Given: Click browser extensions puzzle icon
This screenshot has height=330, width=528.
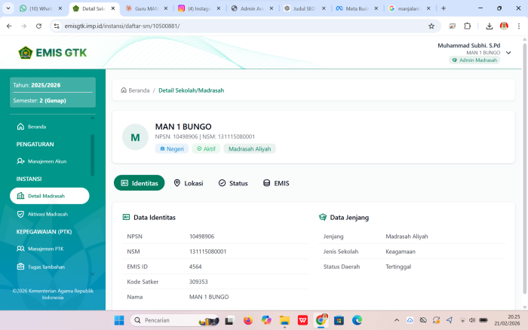Looking at the screenshot, I should [467, 26].
